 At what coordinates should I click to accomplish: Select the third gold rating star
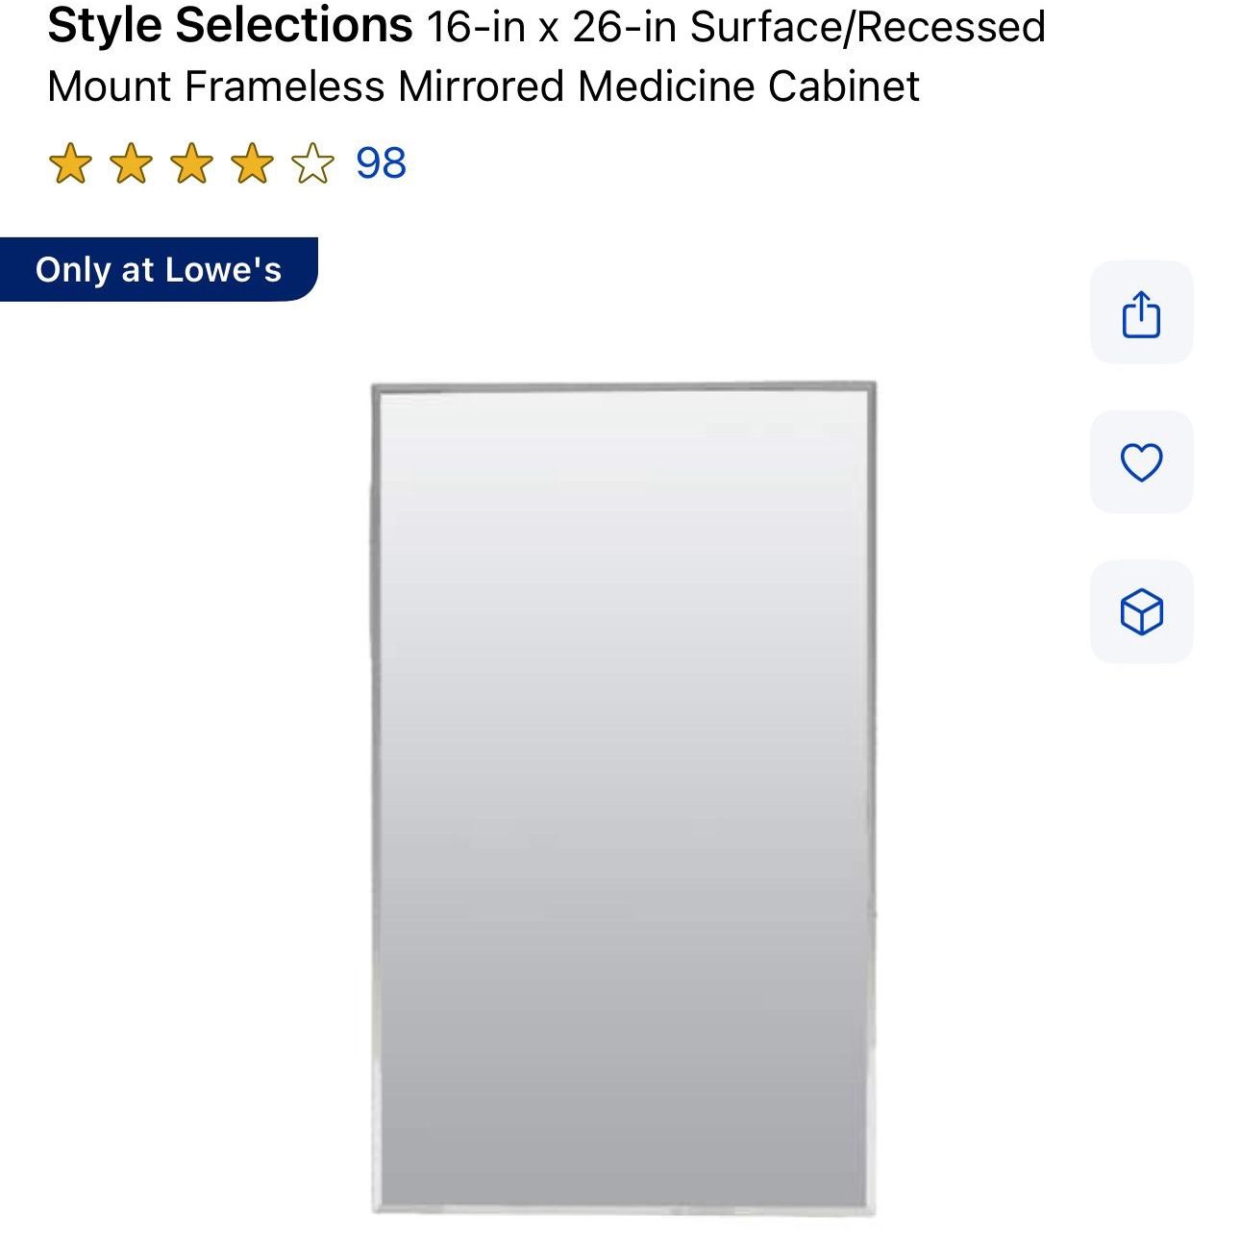191,162
